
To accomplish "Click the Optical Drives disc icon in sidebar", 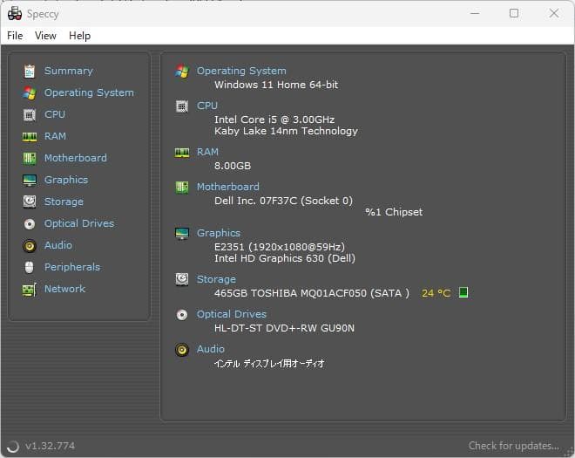I will click(x=30, y=223).
